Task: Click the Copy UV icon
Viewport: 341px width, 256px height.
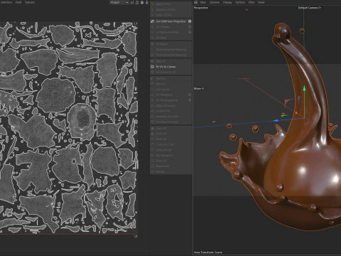Action: [x=152, y=128]
